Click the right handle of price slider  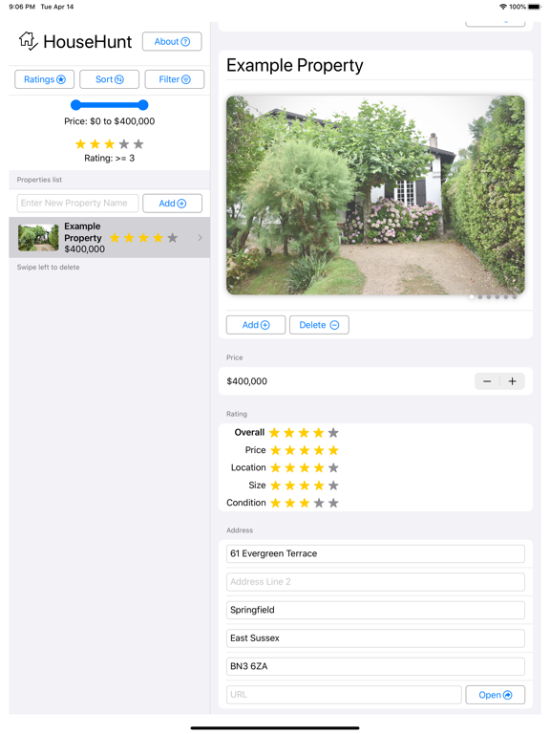pyautogui.click(x=143, y=105)
